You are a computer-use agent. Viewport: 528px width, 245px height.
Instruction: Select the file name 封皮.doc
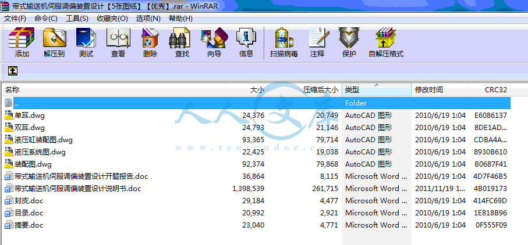tap(29, 201)
